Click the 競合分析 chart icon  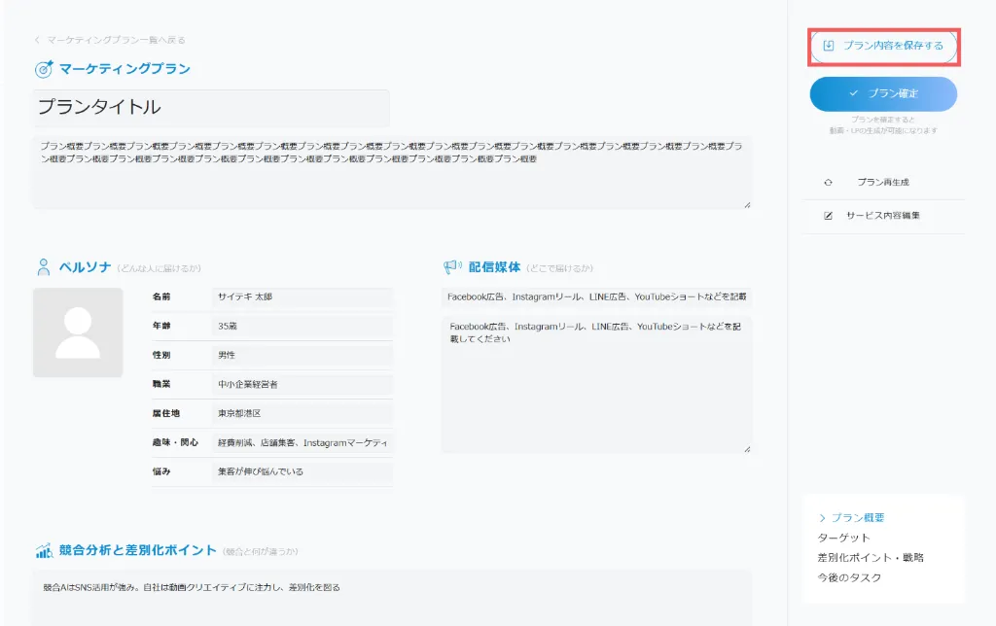point(44,551)
